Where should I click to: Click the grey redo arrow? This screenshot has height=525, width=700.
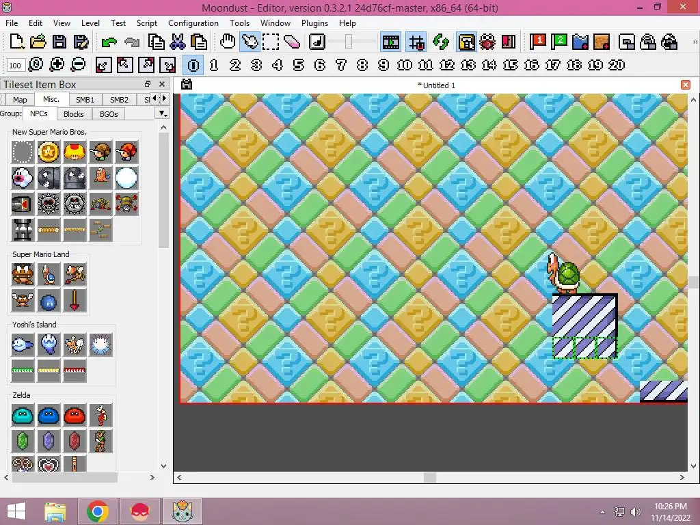pos(131,42)
